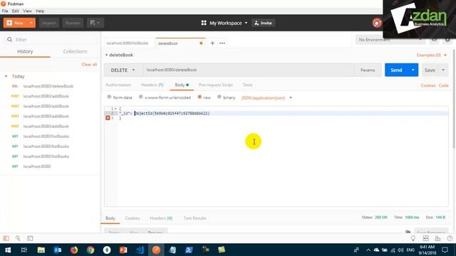Click the volume icon in system tray
This screenshot has height=256, width=456.
(400, 250)
